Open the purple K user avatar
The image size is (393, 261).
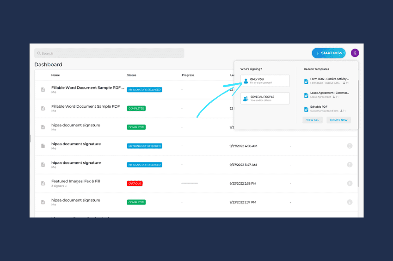tap(355, 53)
